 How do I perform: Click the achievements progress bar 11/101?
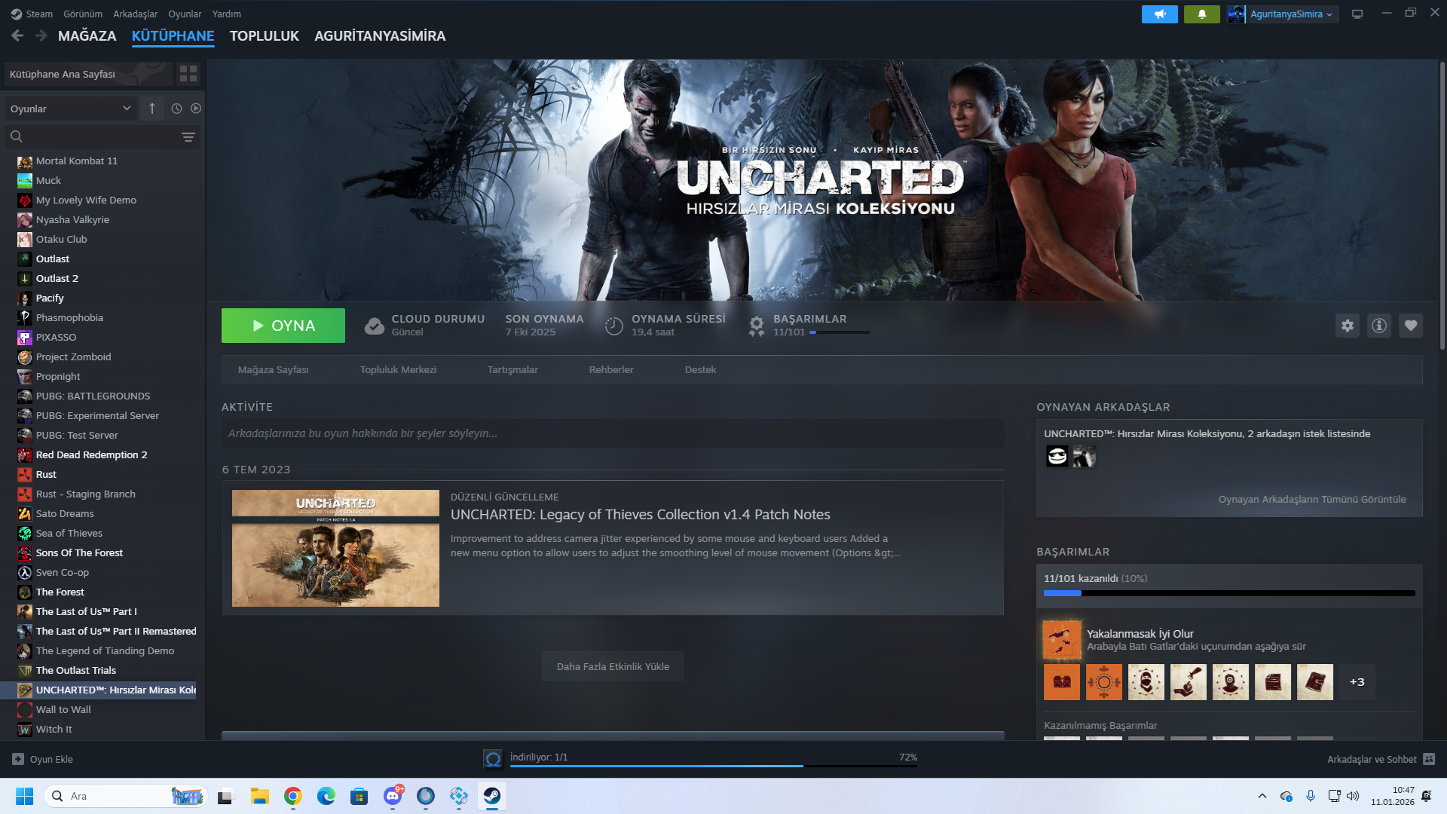1229,593
